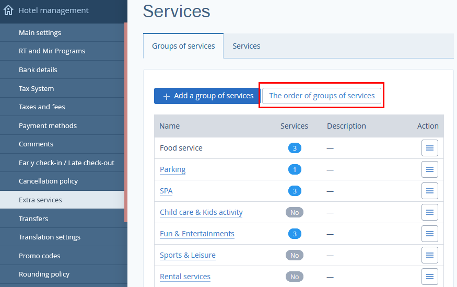Open the action menu for Food service
457x287 pixels.
430,148
